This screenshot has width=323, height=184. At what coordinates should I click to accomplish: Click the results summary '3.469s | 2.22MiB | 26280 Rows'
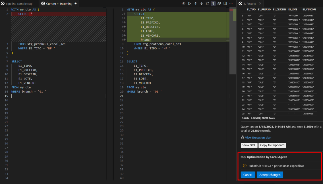pos(258,118)
